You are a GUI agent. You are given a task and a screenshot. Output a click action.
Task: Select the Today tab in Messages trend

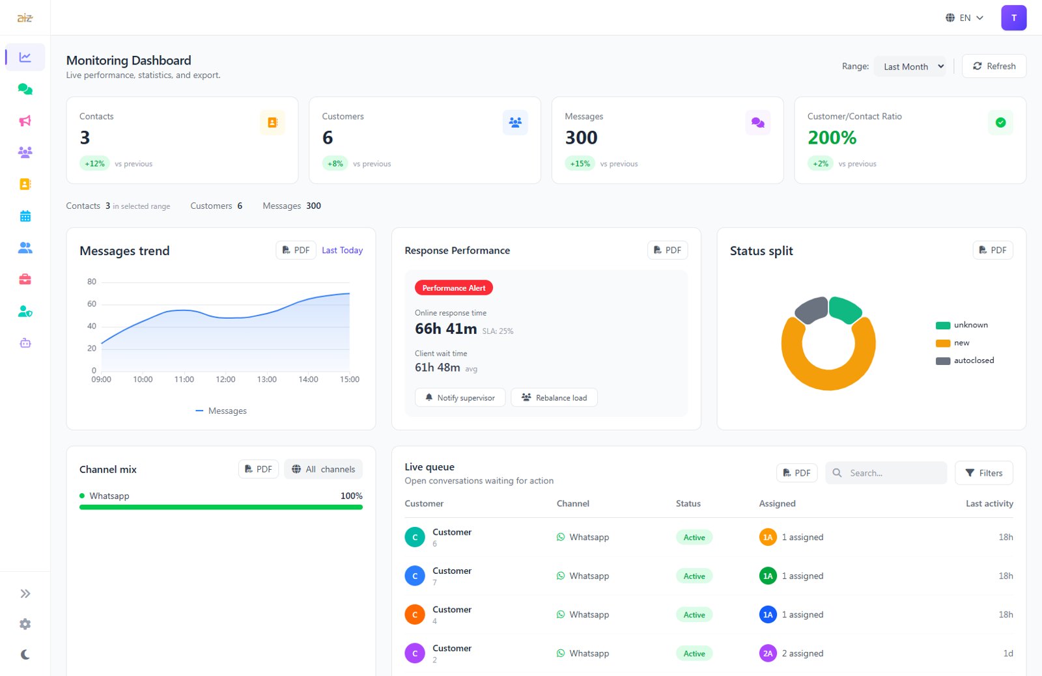click(351, 250)
